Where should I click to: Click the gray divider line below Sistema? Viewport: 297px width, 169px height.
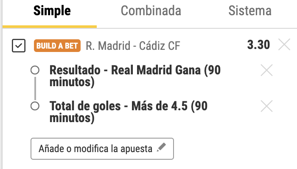[250, 28]
